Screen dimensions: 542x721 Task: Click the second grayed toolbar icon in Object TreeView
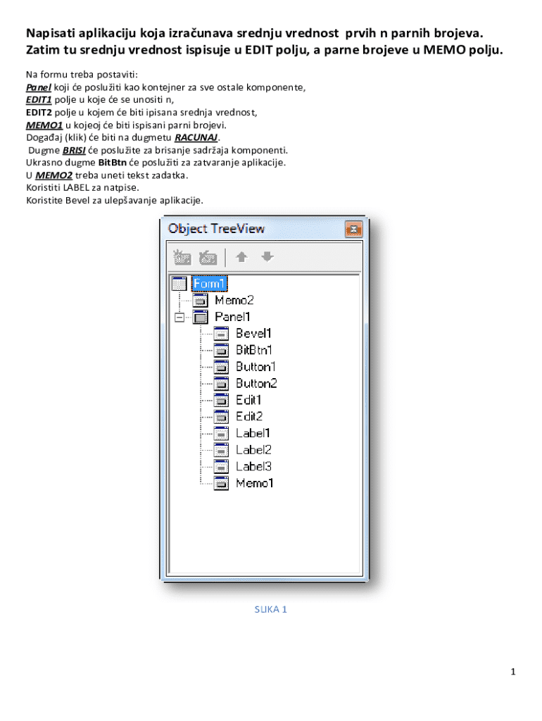pos(207,257)
